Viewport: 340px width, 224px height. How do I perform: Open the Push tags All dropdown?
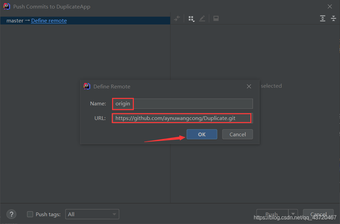point(92,214)
